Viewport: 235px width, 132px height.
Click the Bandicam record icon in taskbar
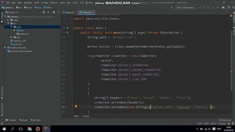(x=38, y=129)
